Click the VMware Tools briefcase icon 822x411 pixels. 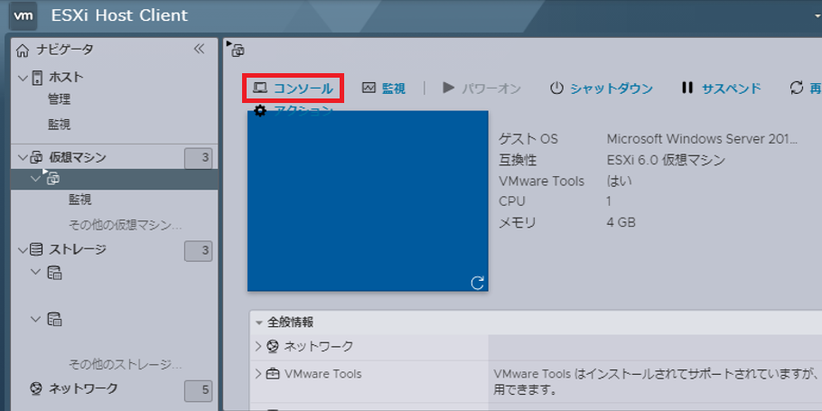[x=273, y=374]
